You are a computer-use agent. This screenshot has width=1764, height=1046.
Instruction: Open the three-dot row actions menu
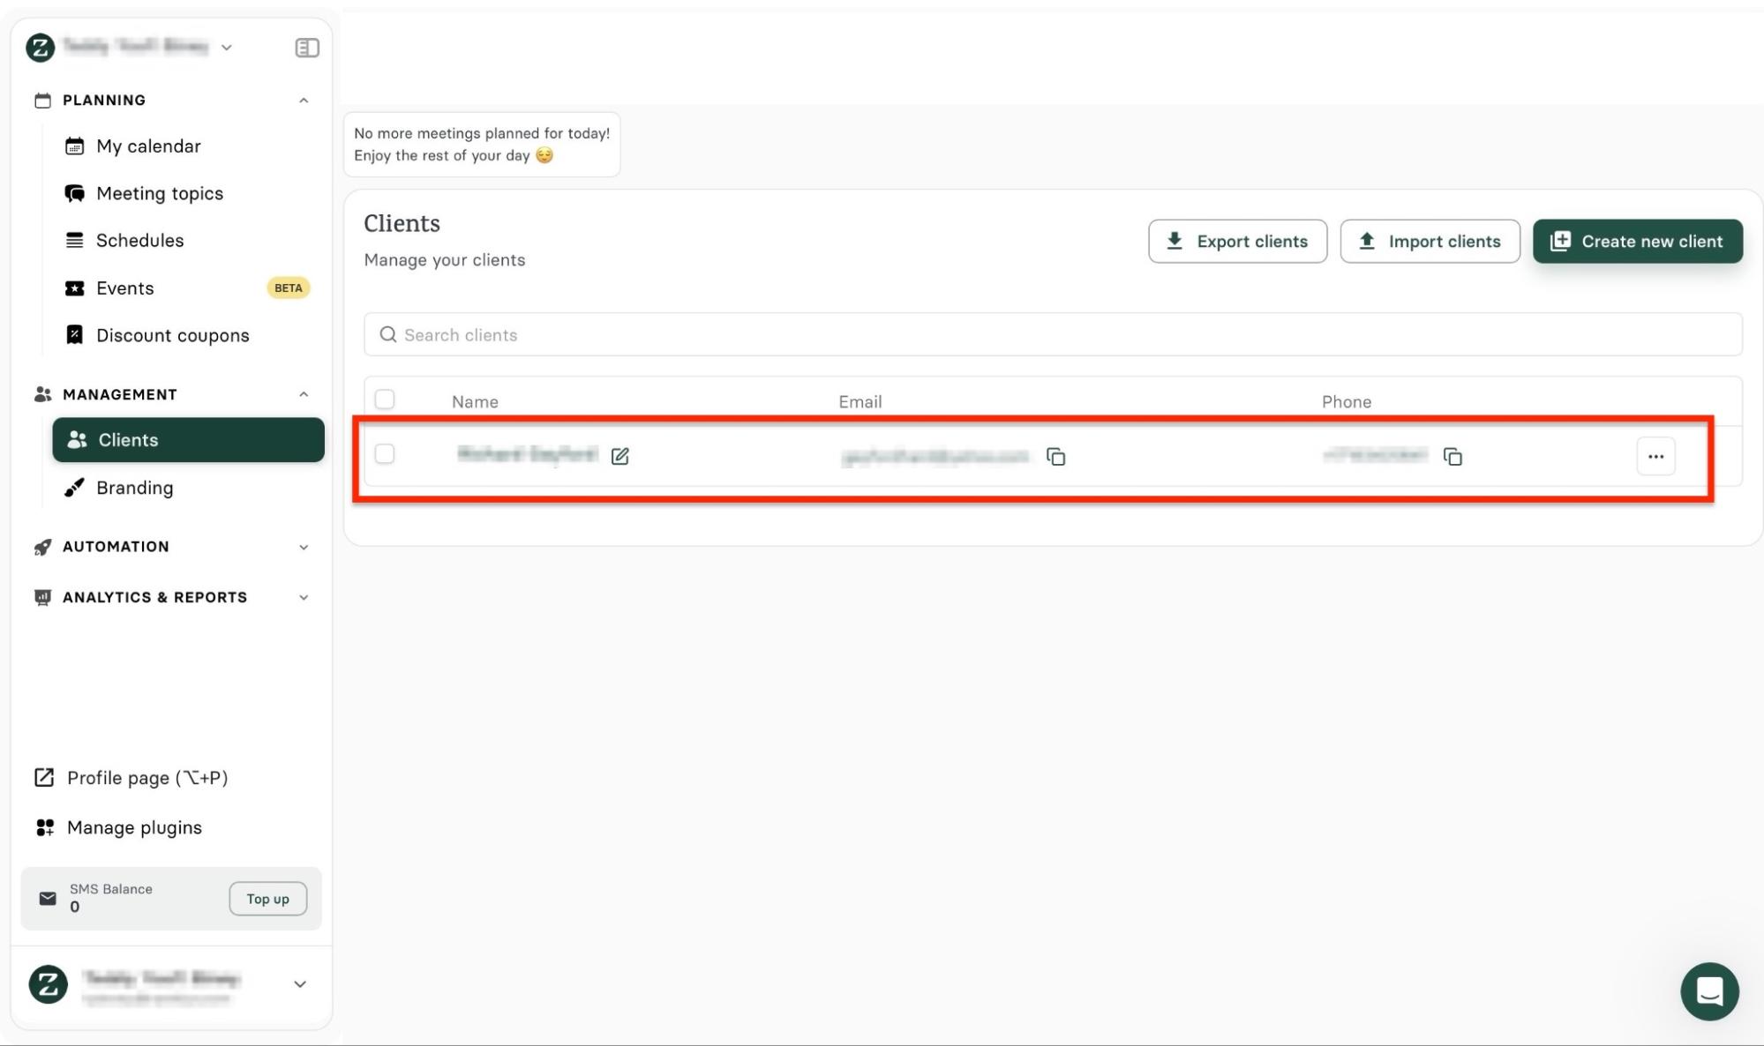coord(1655,456)
